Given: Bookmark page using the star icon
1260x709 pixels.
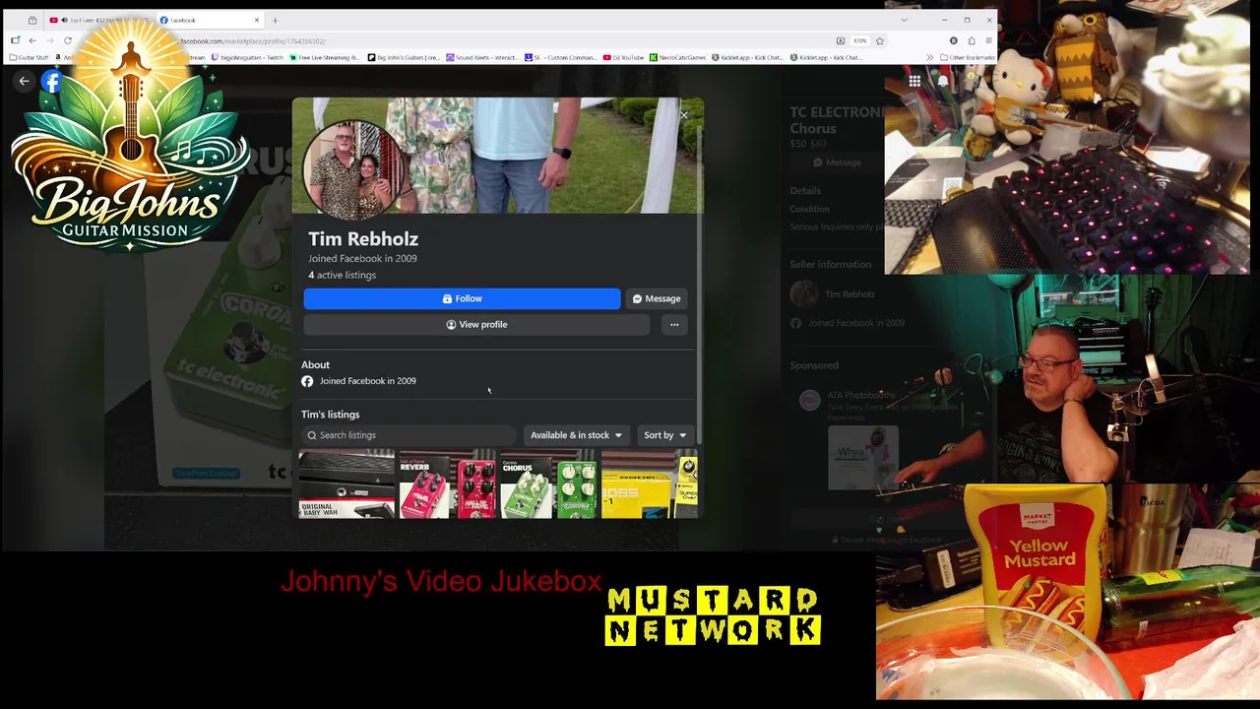Looking at the screenshot, I should [880, 40].
